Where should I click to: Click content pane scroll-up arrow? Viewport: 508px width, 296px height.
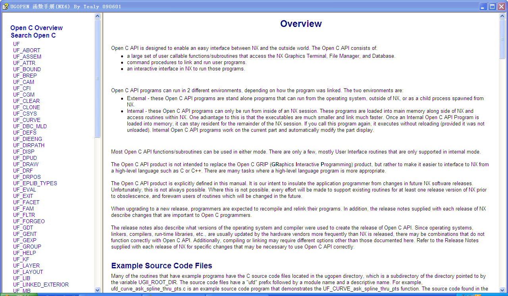pos(502,16)
